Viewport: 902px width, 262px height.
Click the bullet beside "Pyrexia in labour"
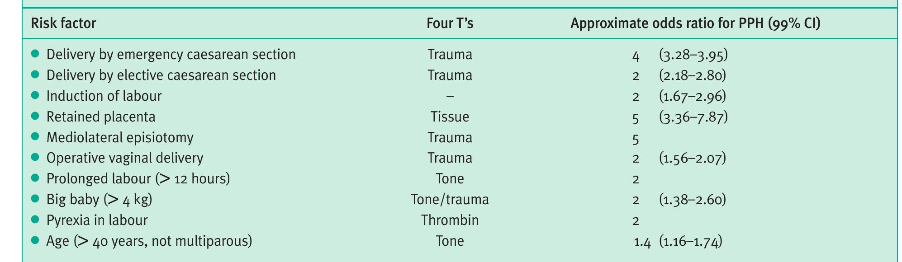35,220
